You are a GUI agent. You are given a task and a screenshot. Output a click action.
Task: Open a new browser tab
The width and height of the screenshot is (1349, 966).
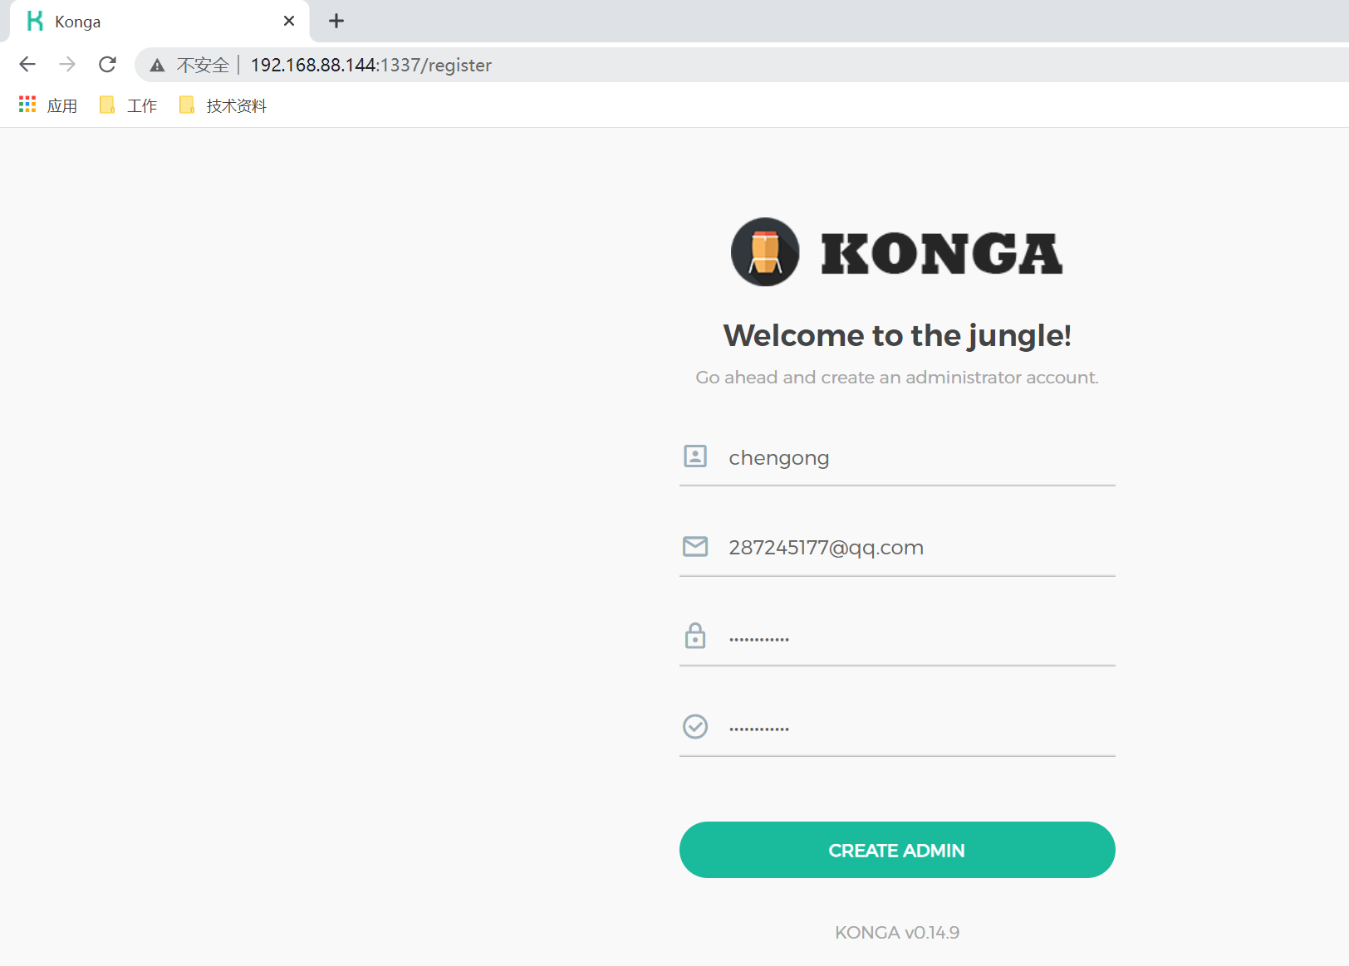[336, 21]
